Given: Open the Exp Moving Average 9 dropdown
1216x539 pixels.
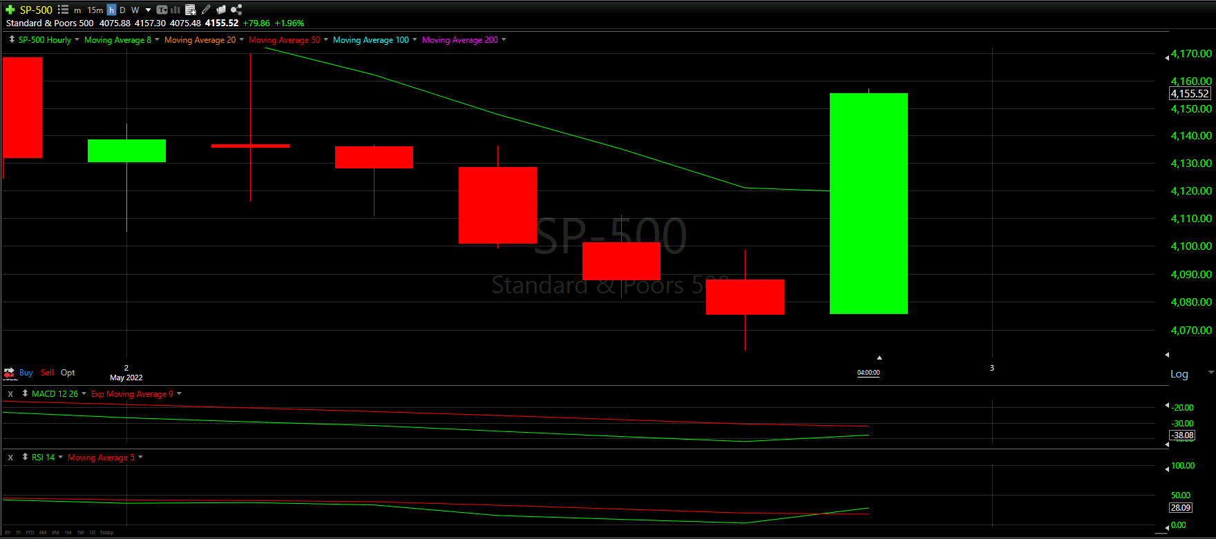Looking at the screenshot, I should [x=179, y=393].
